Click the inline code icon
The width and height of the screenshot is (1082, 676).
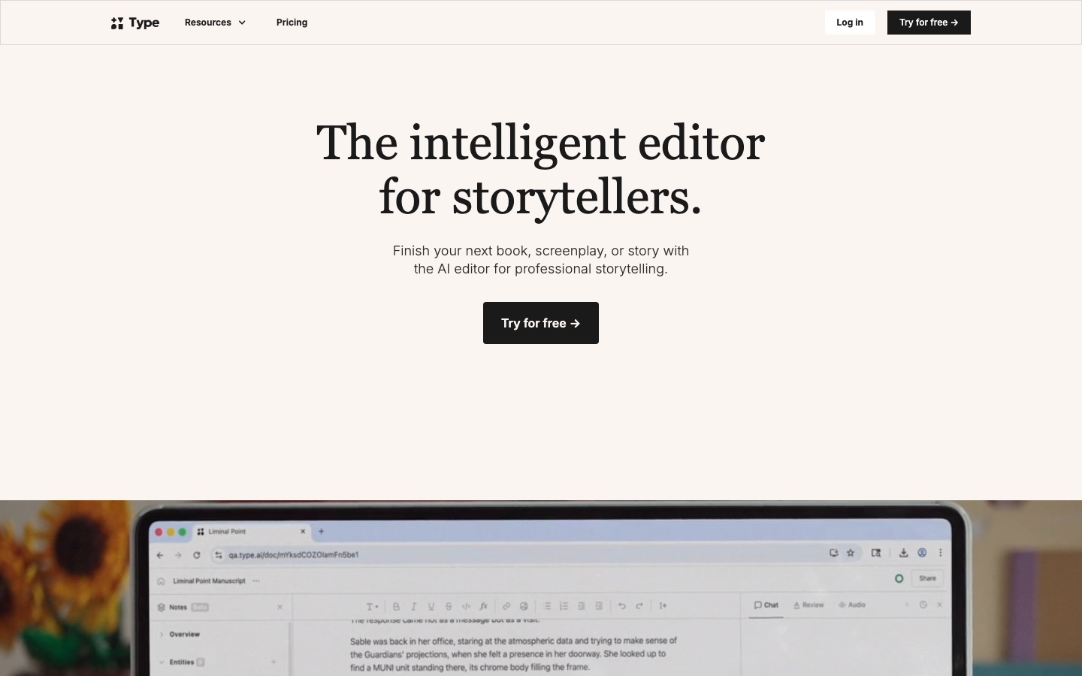coord(466,606)
